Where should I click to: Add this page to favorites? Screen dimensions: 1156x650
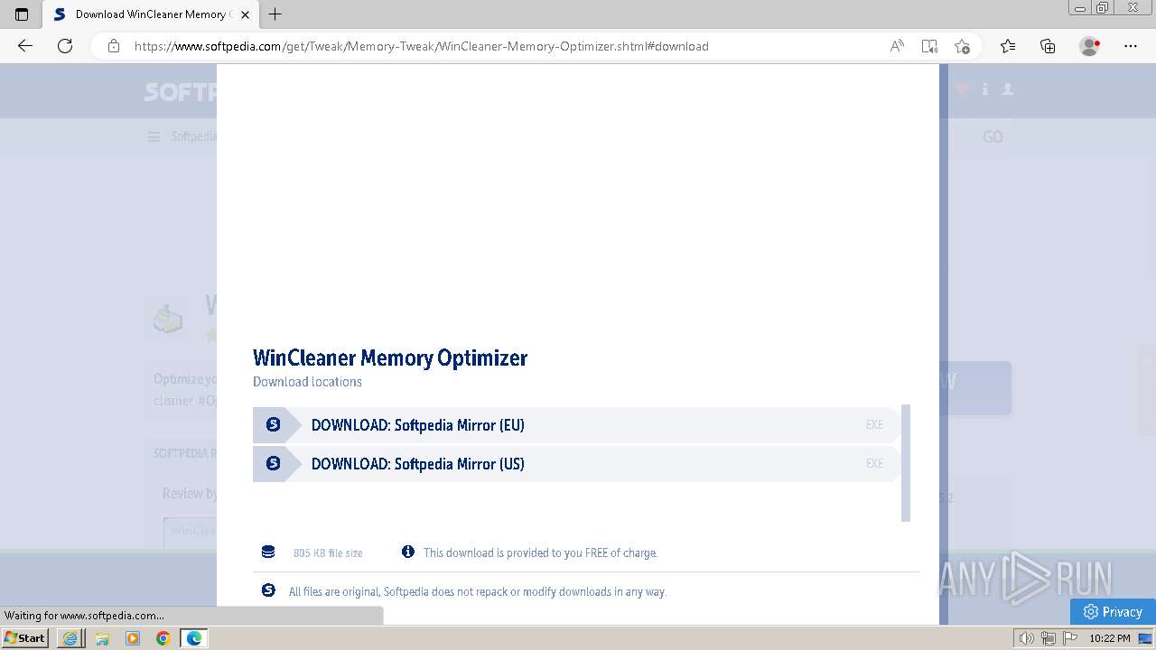tap(962, 46)
